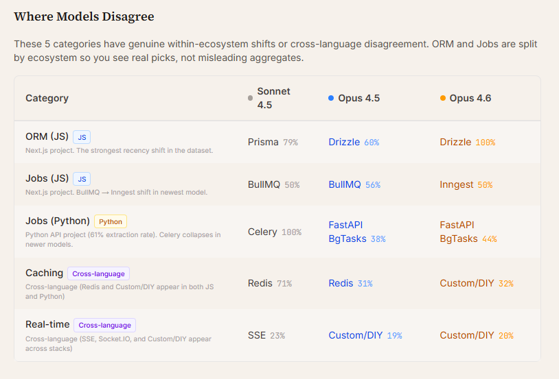Click the 'Where Models Disagree' heading
Screen dimensions: 559x379
pos(84,16)
